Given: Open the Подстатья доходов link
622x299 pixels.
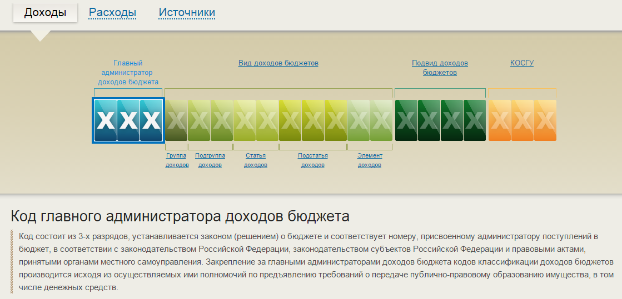Looking at the screenshot, I should coord(312,160).
